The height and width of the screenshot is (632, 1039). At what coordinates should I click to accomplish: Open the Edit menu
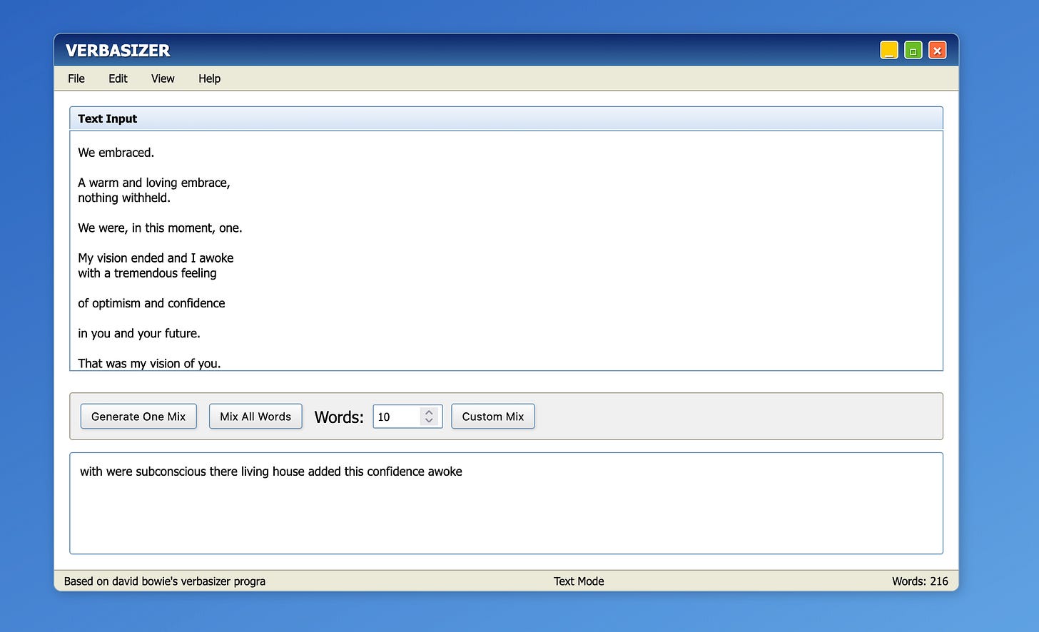pyautogui.click(x=118, y=78)
